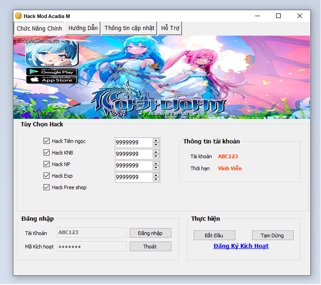Close the Hack Mod Acadia M window
The image size is (321, 285).
[300, 16]
